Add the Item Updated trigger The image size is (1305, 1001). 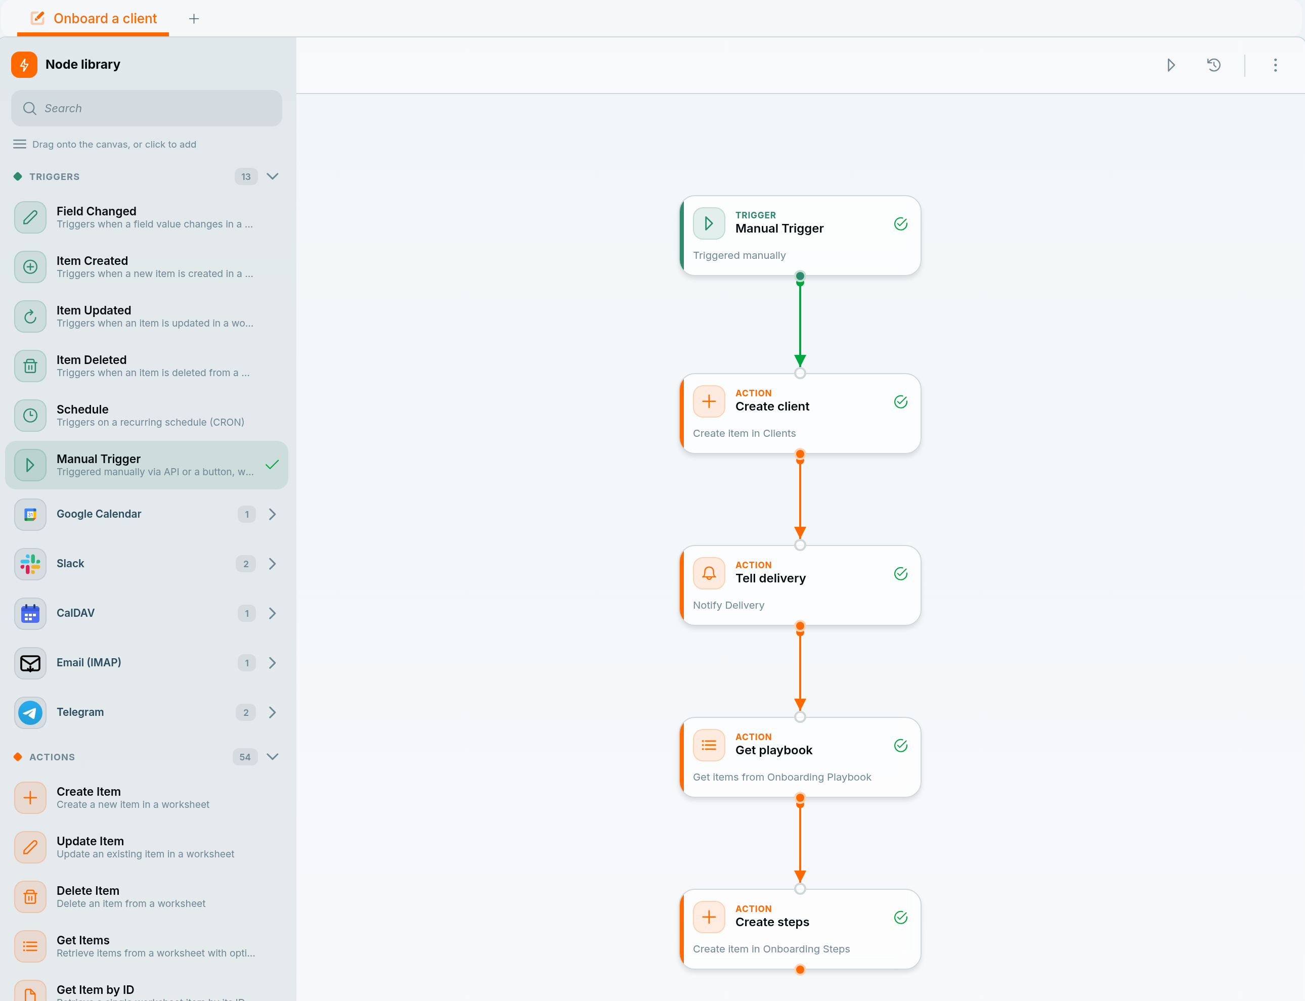click(147, 316)
